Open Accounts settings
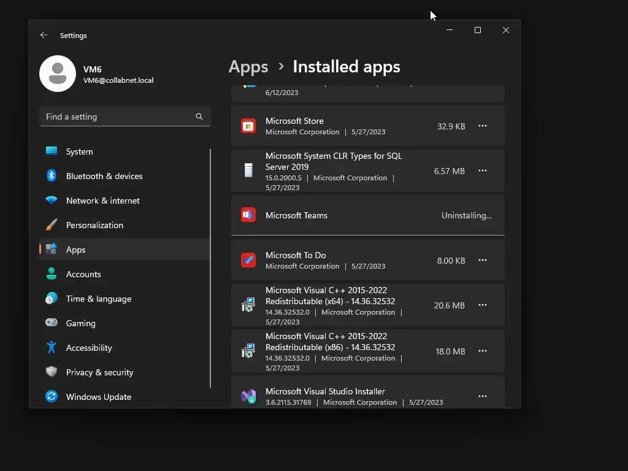 click(x=124, y=274)
